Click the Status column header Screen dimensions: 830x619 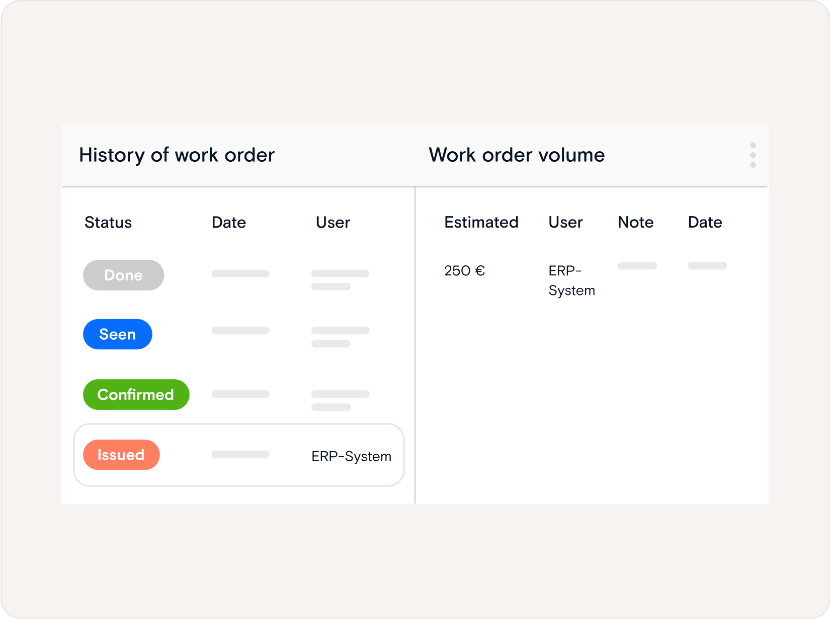108,223
